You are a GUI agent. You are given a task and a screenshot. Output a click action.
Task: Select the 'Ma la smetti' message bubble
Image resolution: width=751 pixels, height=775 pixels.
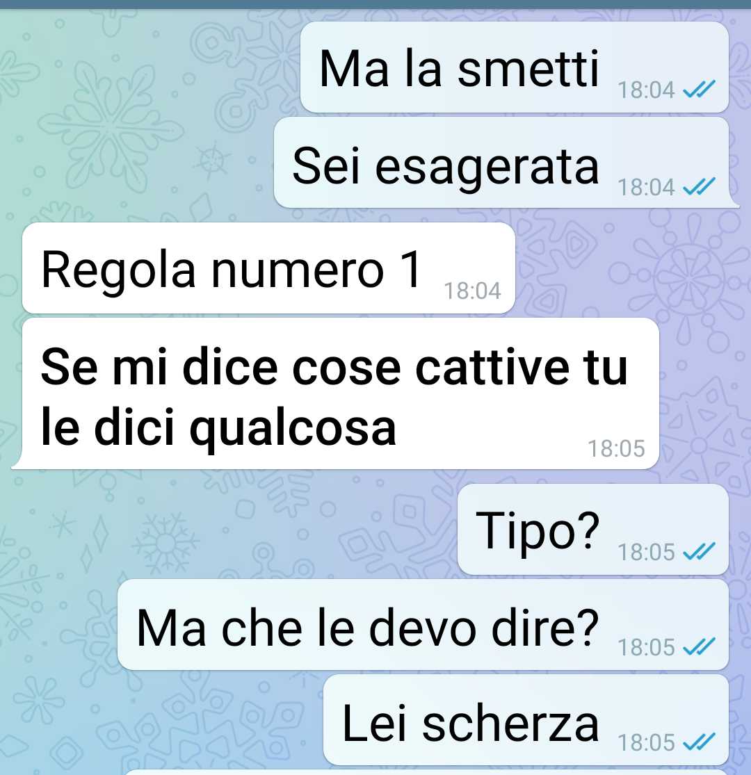click(x=514, y=67)
